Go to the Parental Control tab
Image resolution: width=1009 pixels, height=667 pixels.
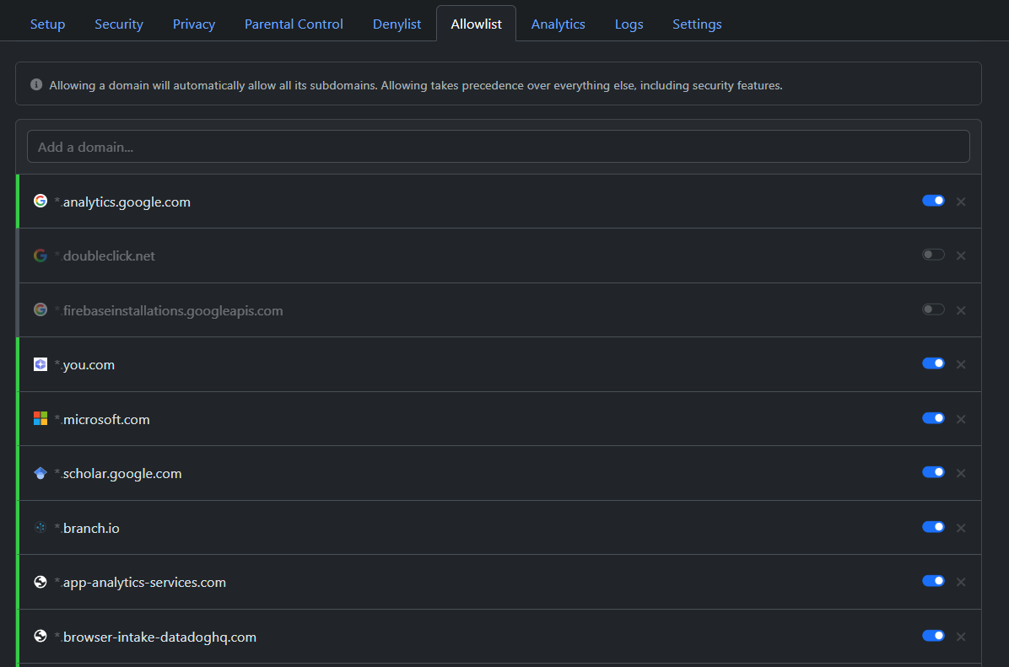click(294, 24)
